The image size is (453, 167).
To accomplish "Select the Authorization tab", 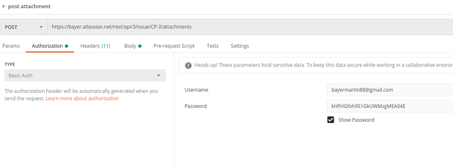I will click(x=50, y=46).
